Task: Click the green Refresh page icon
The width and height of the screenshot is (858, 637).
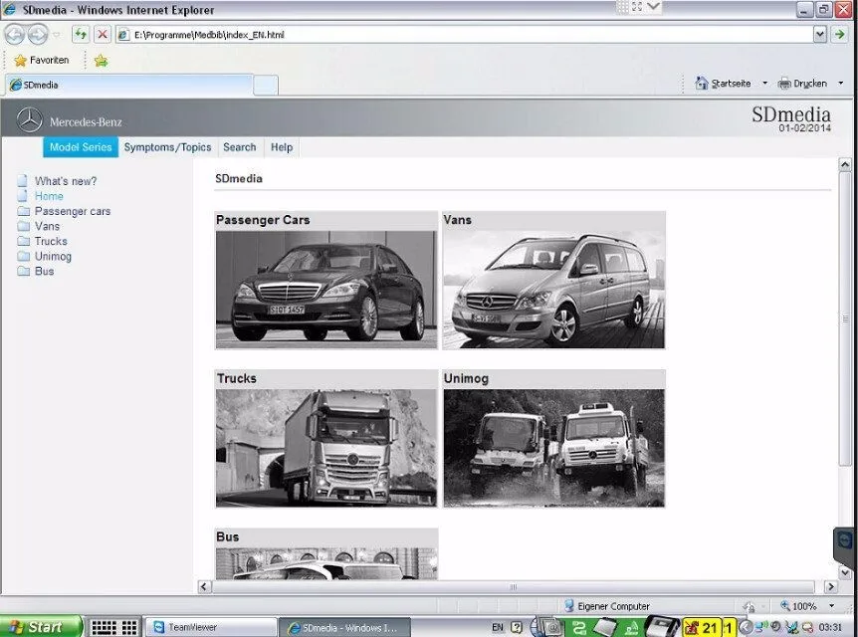Action: click(x=81, y=35)
